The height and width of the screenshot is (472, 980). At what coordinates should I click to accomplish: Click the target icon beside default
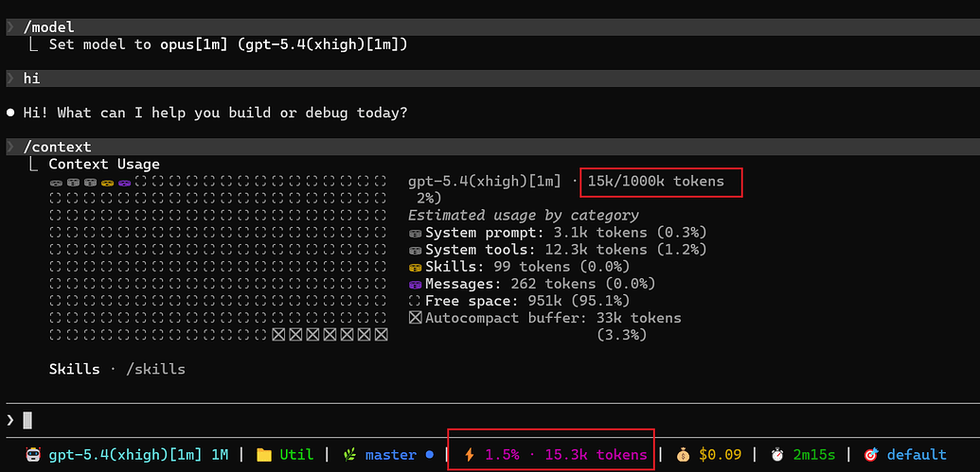[871, 455]
